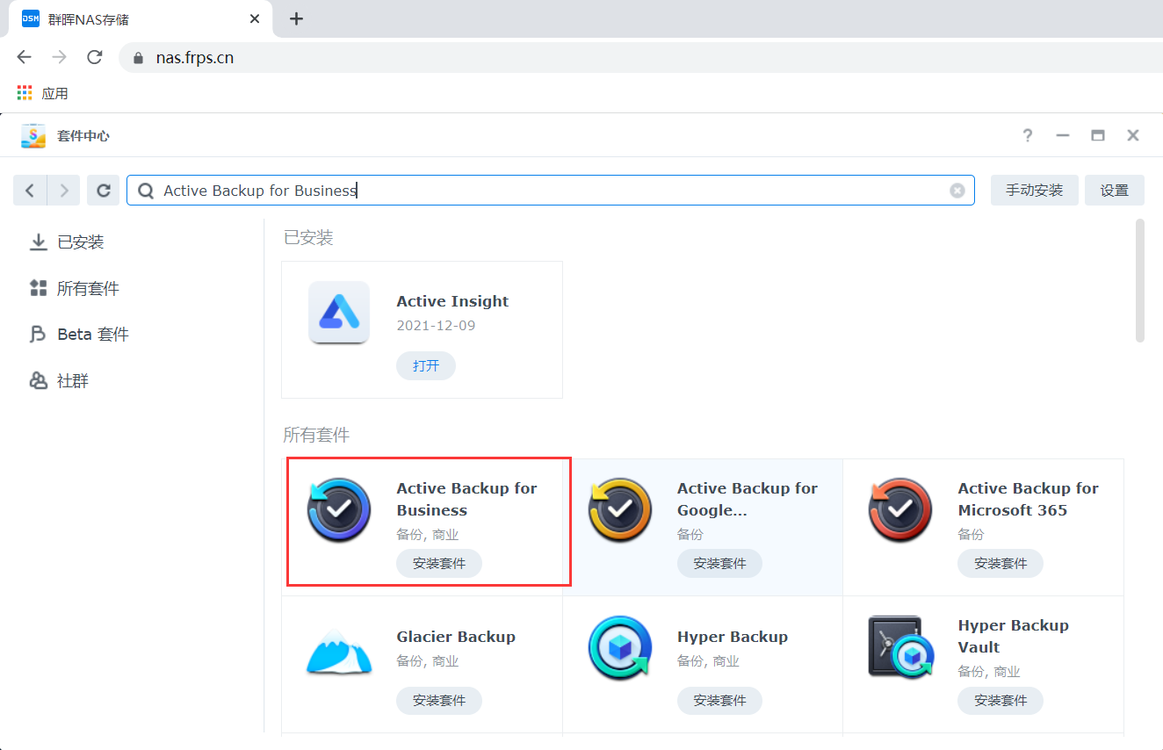Click into the package search field
Screen dimensions: 1163x750
[x=551, y=191]
